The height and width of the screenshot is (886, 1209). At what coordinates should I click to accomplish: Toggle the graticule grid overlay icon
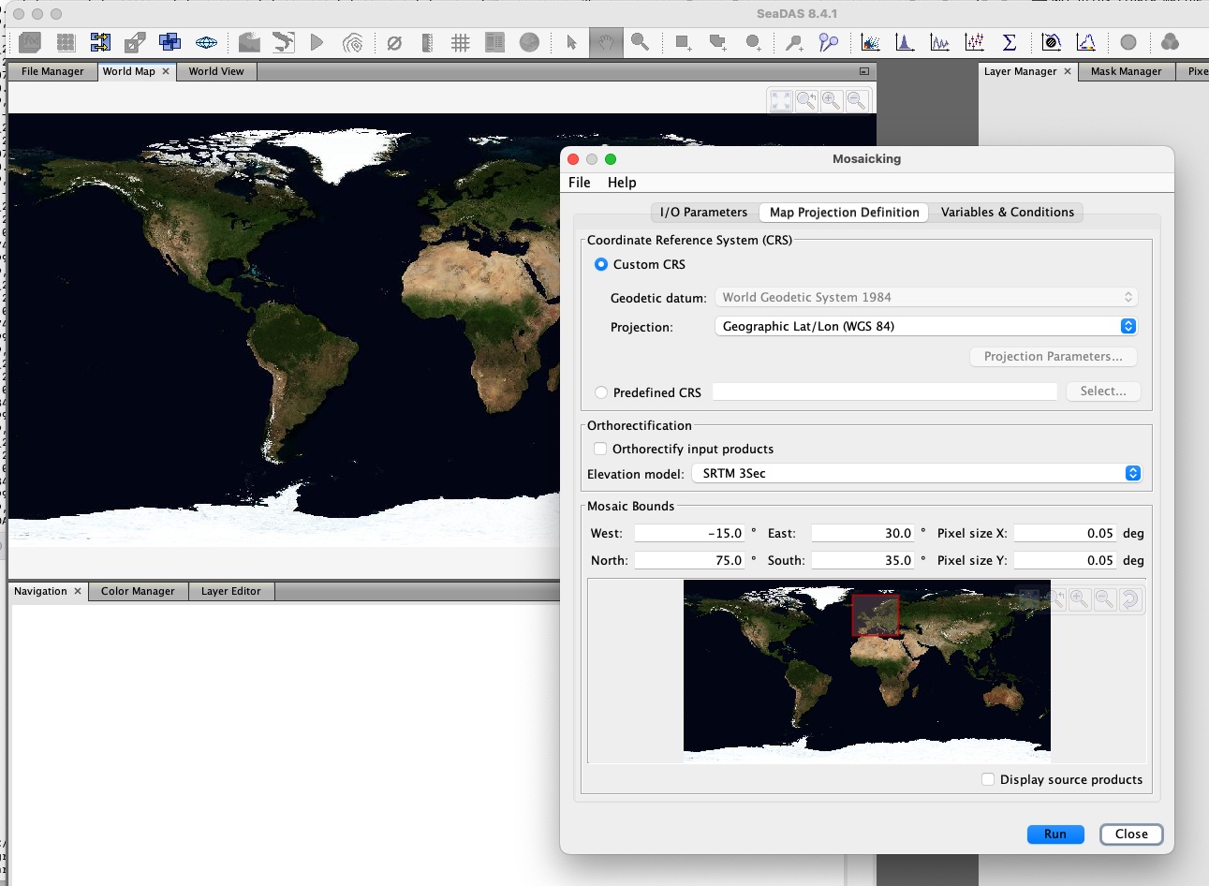click(460, 42)
